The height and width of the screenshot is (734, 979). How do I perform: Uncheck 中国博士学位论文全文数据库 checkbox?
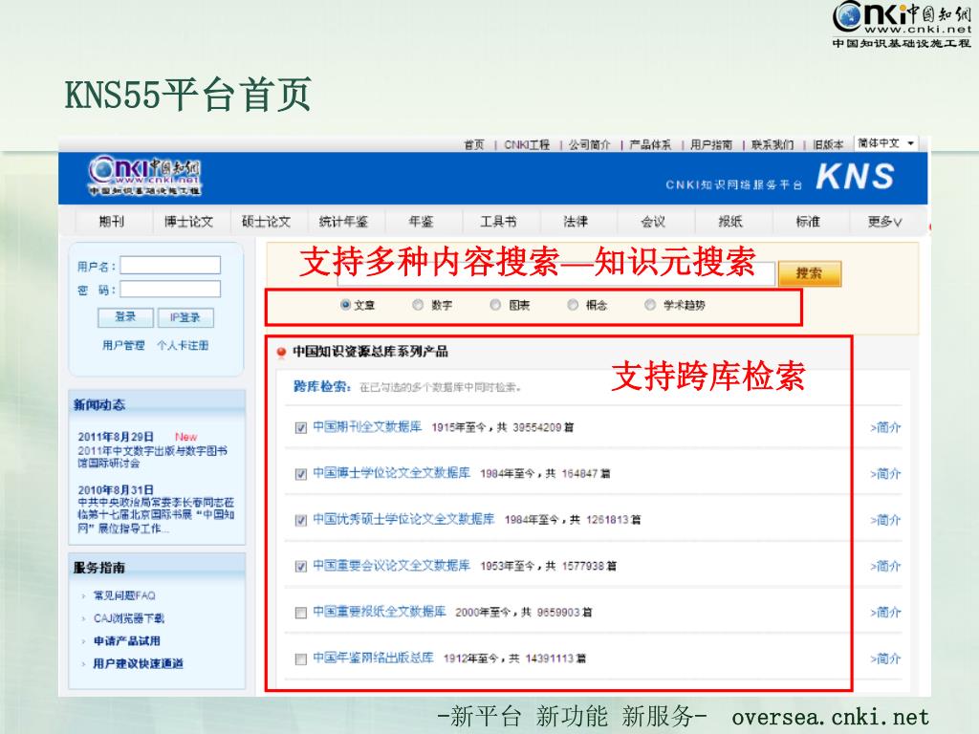point(301,474)
